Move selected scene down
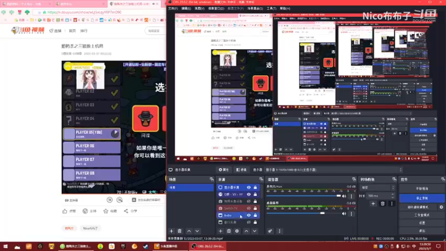The width and height of the screenshot is (446, 251). [197, 231]
